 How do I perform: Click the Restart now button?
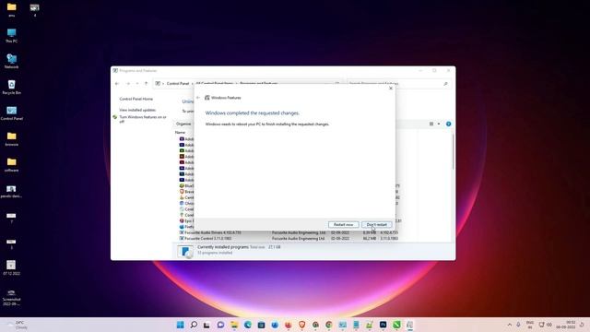coord(343,225)
